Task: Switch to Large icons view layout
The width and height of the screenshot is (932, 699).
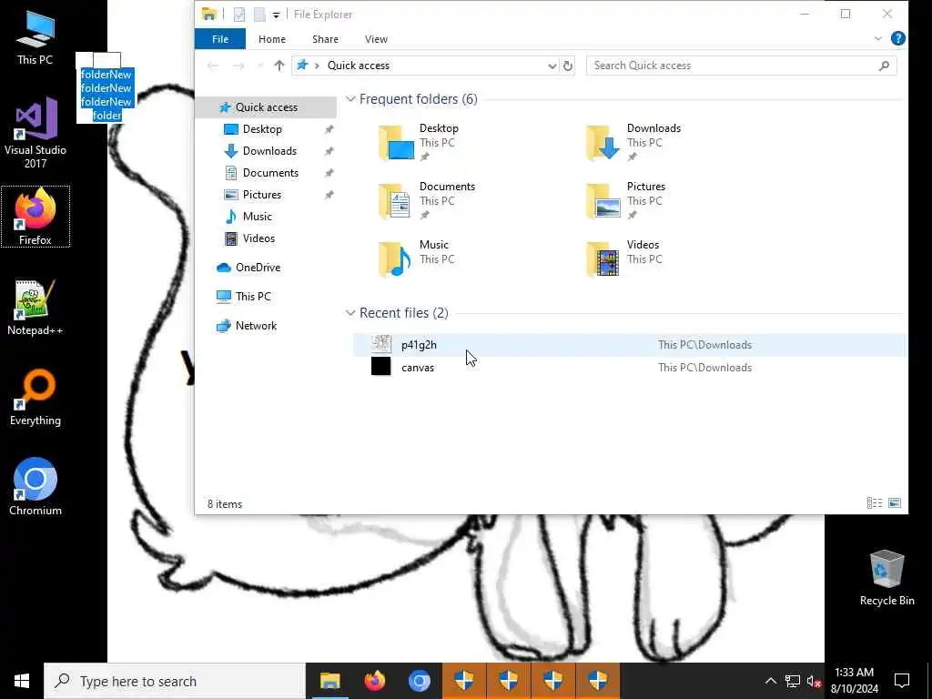Action: click(x=895, y=503)
